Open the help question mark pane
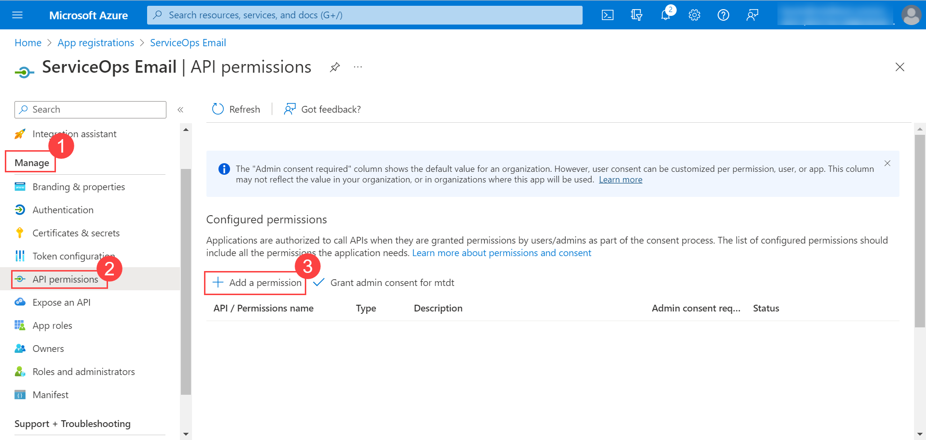Image resolution: width=926 pixels, height=440 pixels. (723, 15)
